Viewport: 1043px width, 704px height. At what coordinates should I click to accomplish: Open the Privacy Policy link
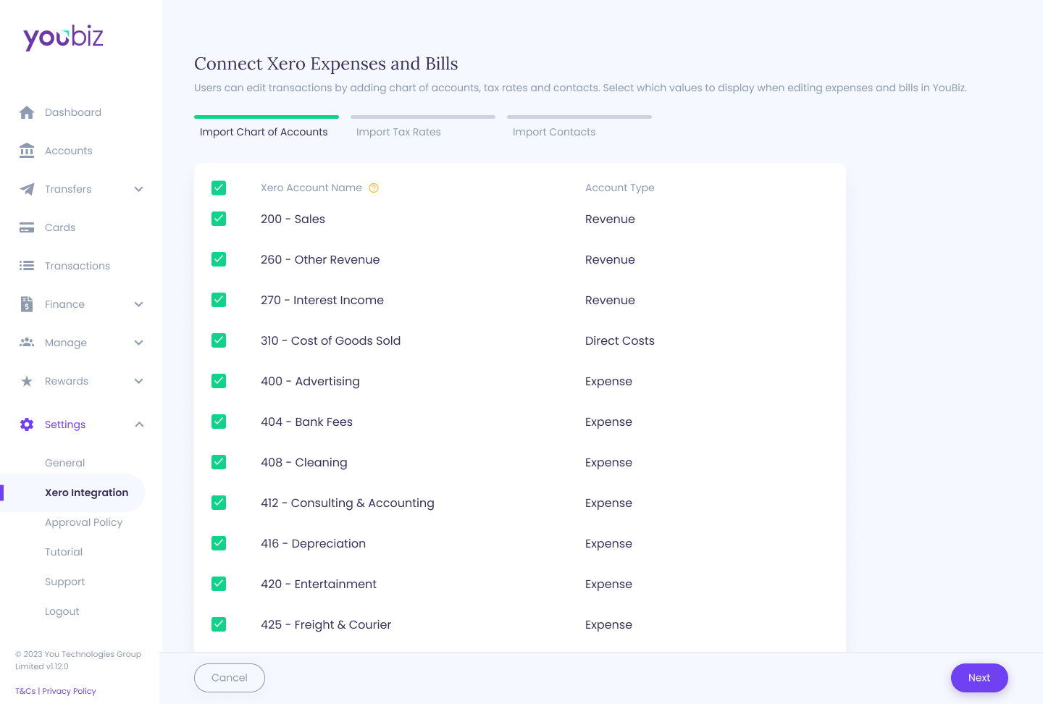coord(69,691)
